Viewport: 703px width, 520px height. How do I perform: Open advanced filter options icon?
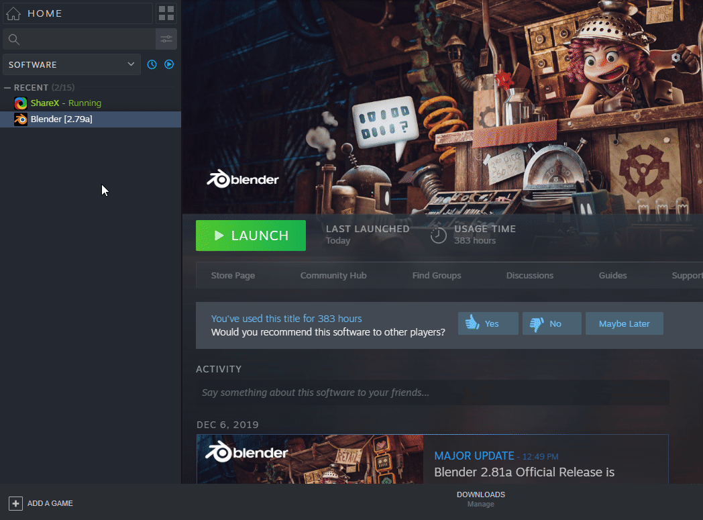tap(166, 39)
